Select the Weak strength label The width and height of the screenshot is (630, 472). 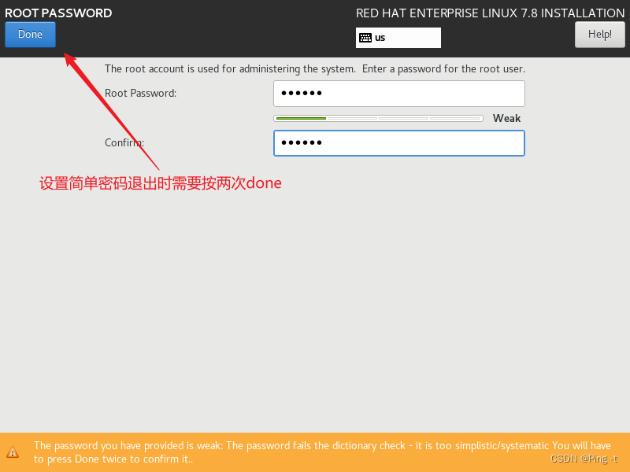point(506,118)
